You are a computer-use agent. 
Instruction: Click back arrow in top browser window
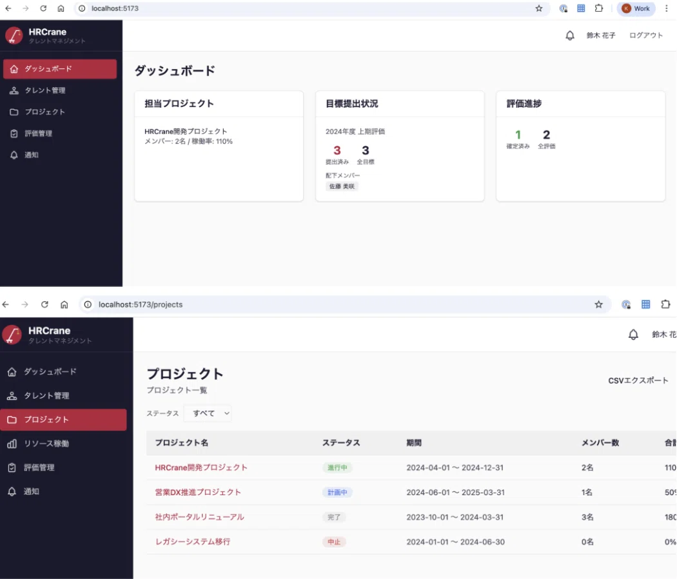(x=8, y=8)
